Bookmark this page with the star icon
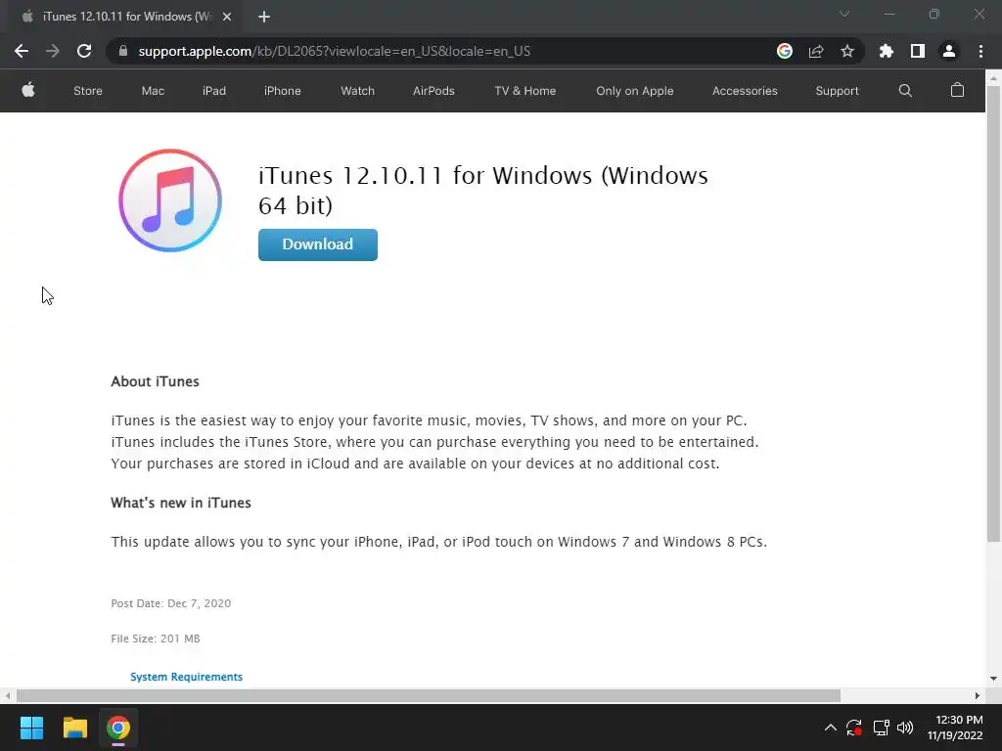 click(x=846, y=51)
